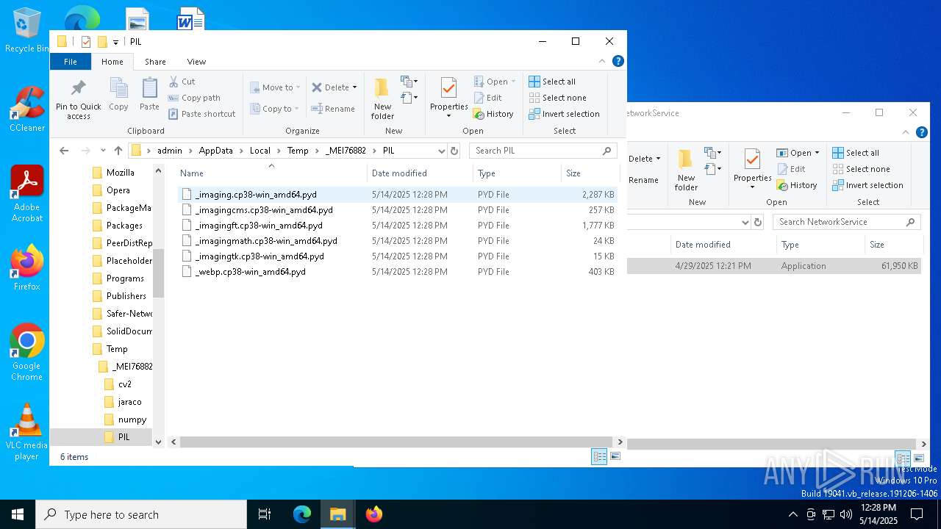
Task: Select _imagingcms.cp38-win_amd64.pyd file
Action: pos(397,210)
